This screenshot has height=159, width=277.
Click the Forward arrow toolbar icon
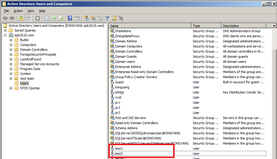point(12,18)
